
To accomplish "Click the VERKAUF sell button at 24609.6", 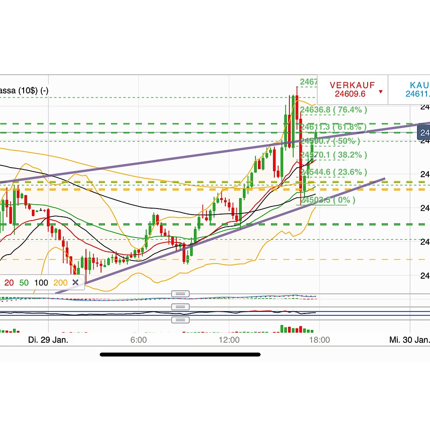I will point(353,89).
